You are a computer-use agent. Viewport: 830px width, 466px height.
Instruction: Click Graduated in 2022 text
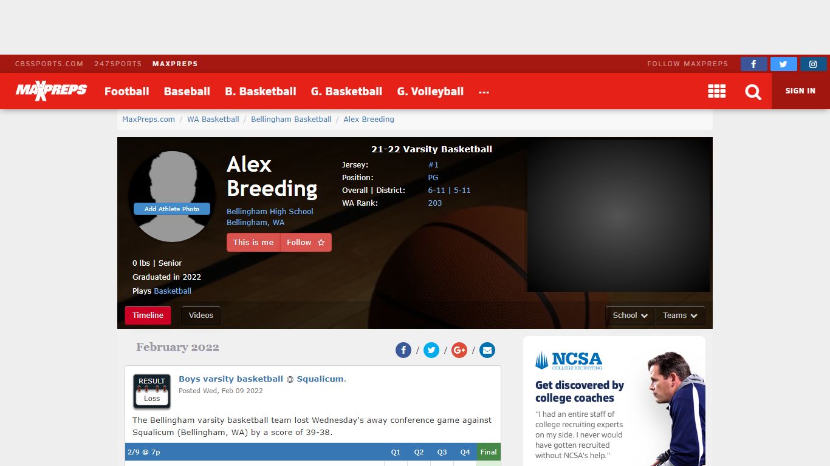[166, 277]
